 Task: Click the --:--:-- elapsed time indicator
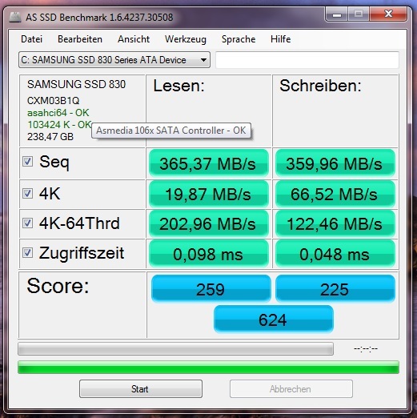point(366,348)
